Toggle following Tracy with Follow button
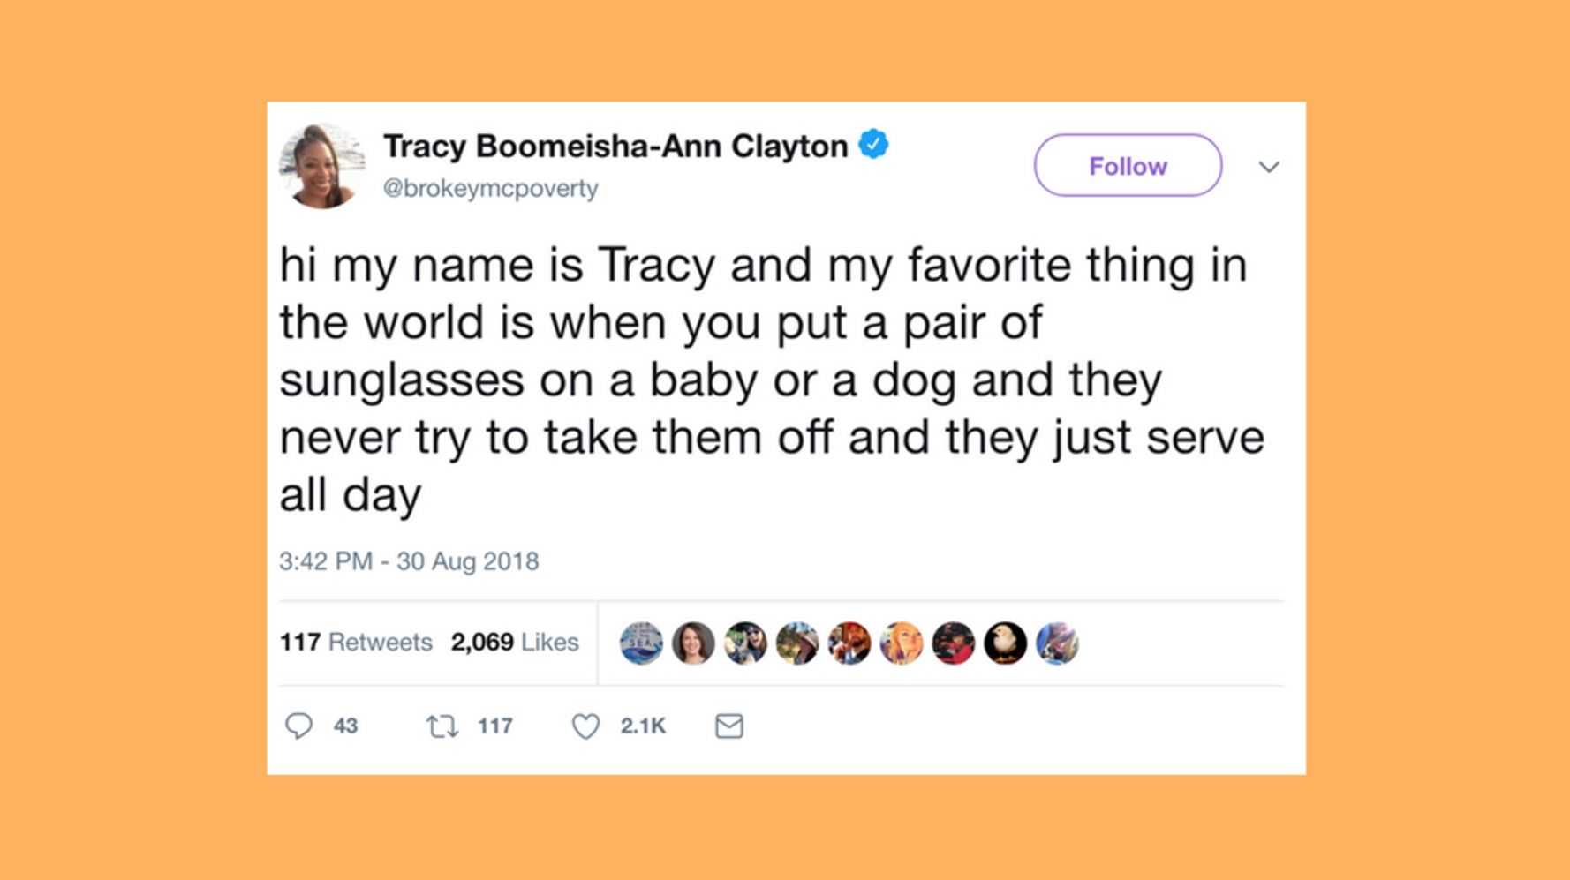 (1128, 165)
